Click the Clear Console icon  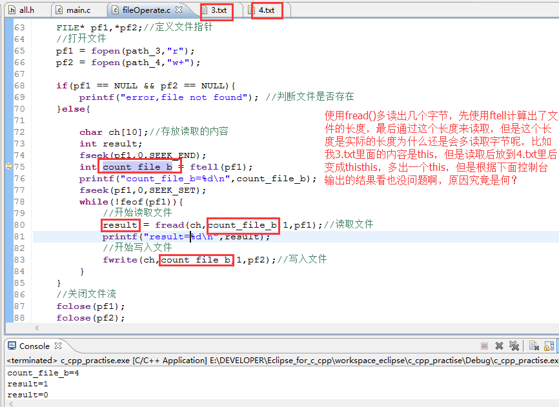coord(534,346)
